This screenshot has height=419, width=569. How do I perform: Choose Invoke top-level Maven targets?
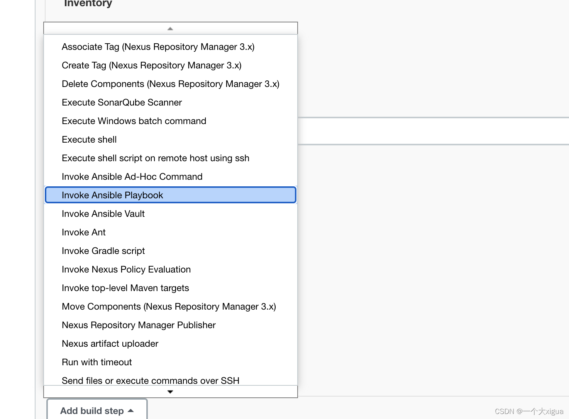(125, 288)
